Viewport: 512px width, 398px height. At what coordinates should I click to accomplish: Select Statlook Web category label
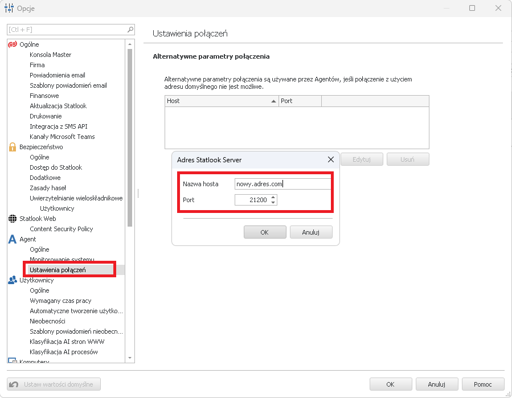(38, 219)
